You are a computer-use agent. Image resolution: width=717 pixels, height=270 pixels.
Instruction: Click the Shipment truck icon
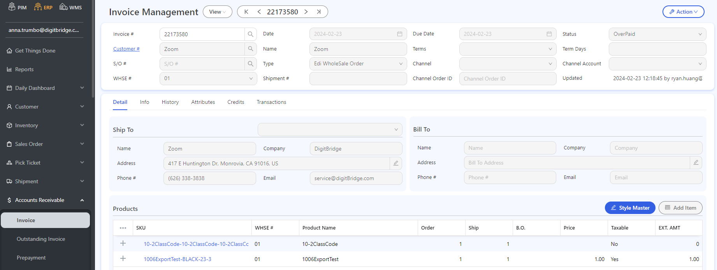[9, 181]
